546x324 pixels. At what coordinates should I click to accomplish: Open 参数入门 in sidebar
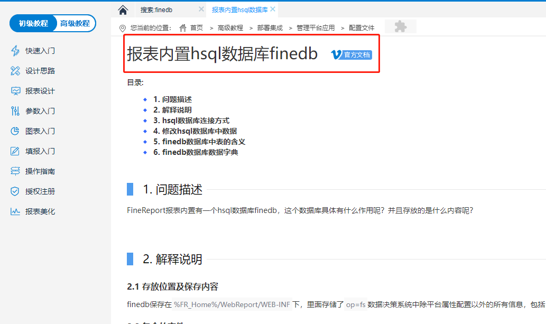coord(40,111)
